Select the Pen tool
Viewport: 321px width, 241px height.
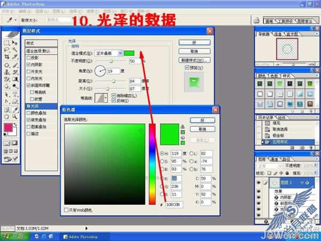[7, 101]
